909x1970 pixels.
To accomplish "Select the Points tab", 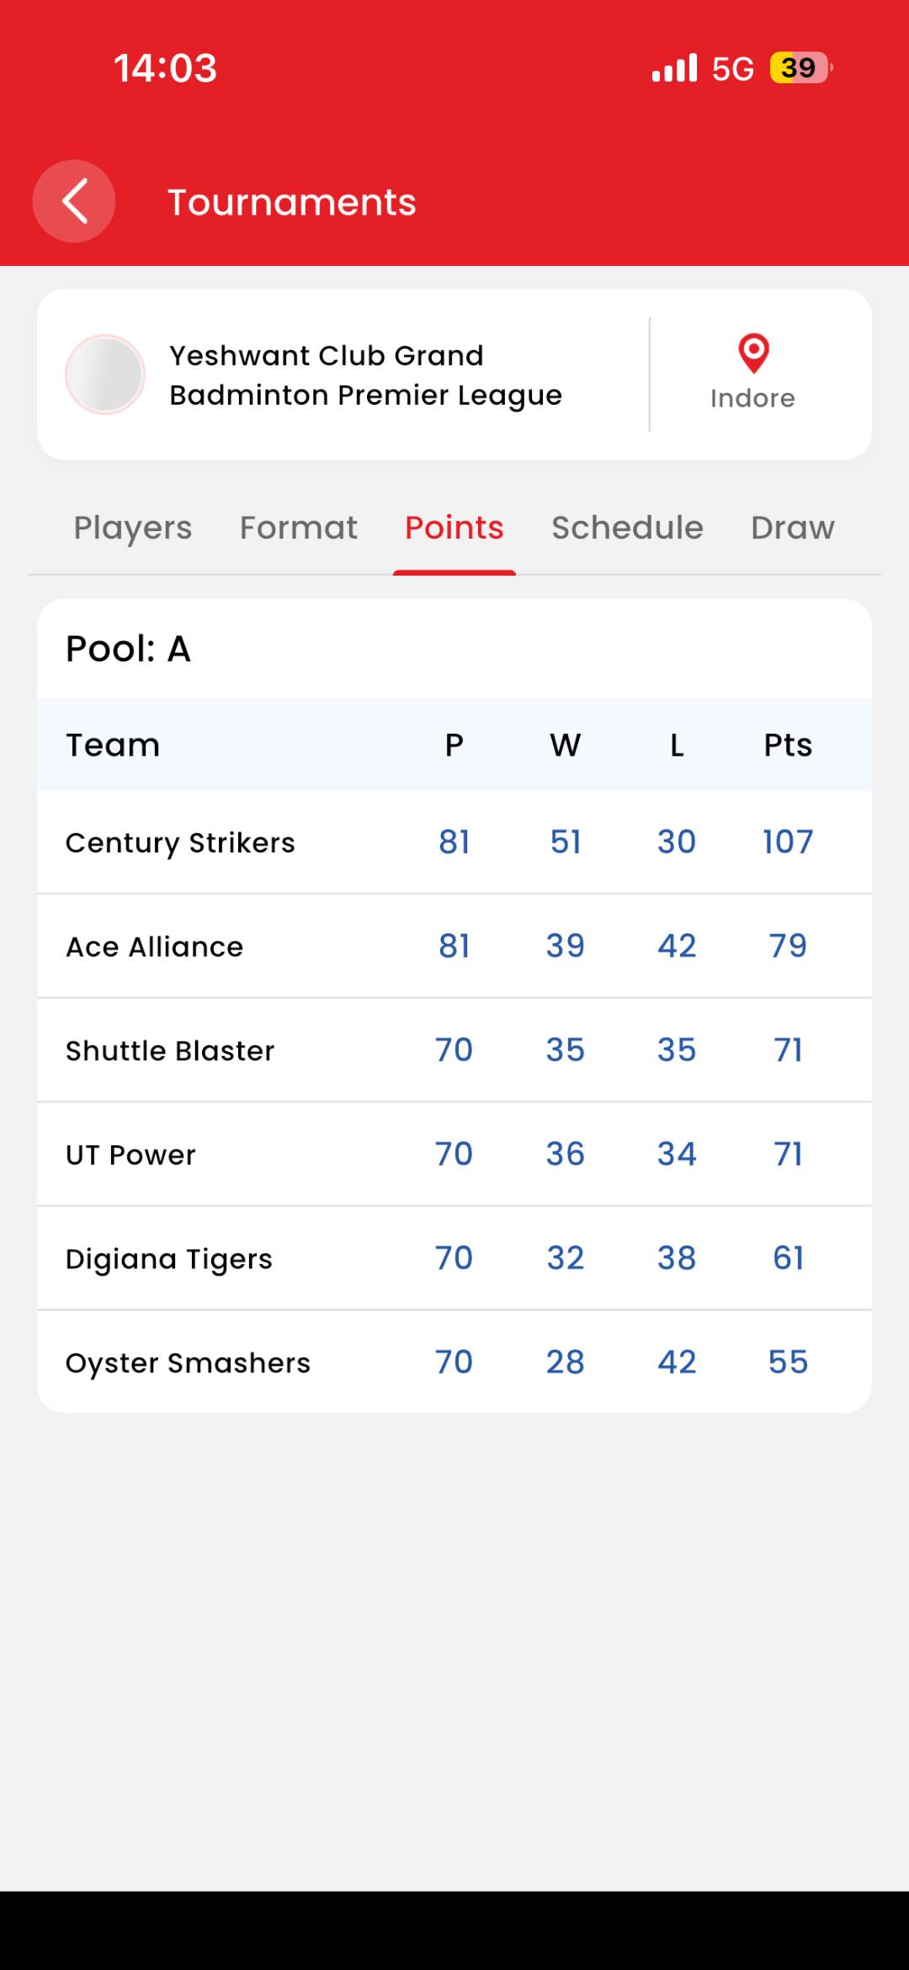I will 454,528.
